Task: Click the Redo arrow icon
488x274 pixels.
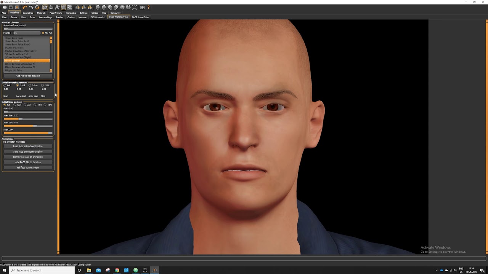Action: pyautogui.click(x=31, y=7)
